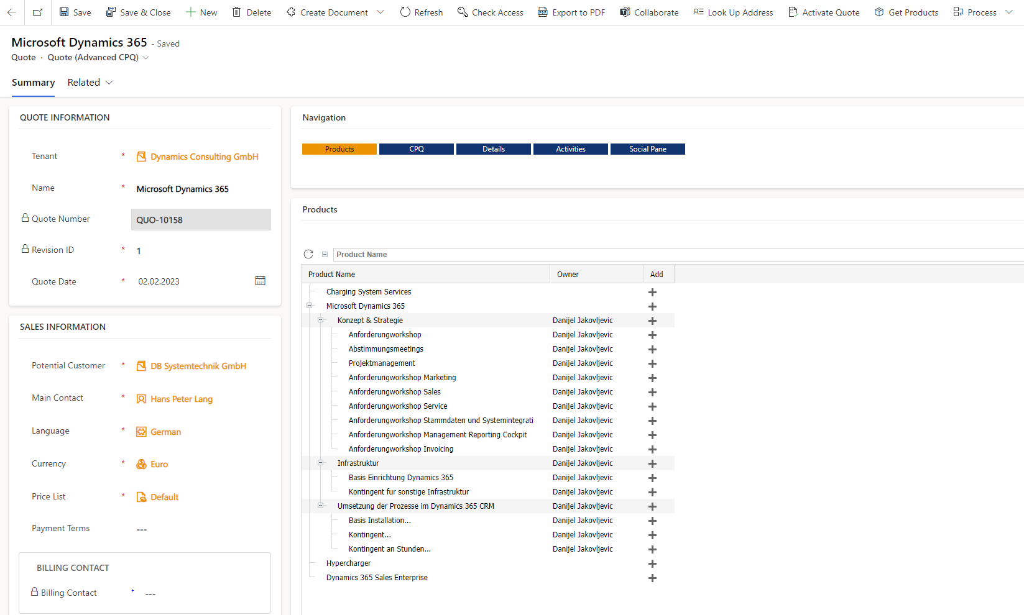This screenshot has width=1024, height=615.
Task: Add Charging System Services product
Action: [x=652, y=292]
